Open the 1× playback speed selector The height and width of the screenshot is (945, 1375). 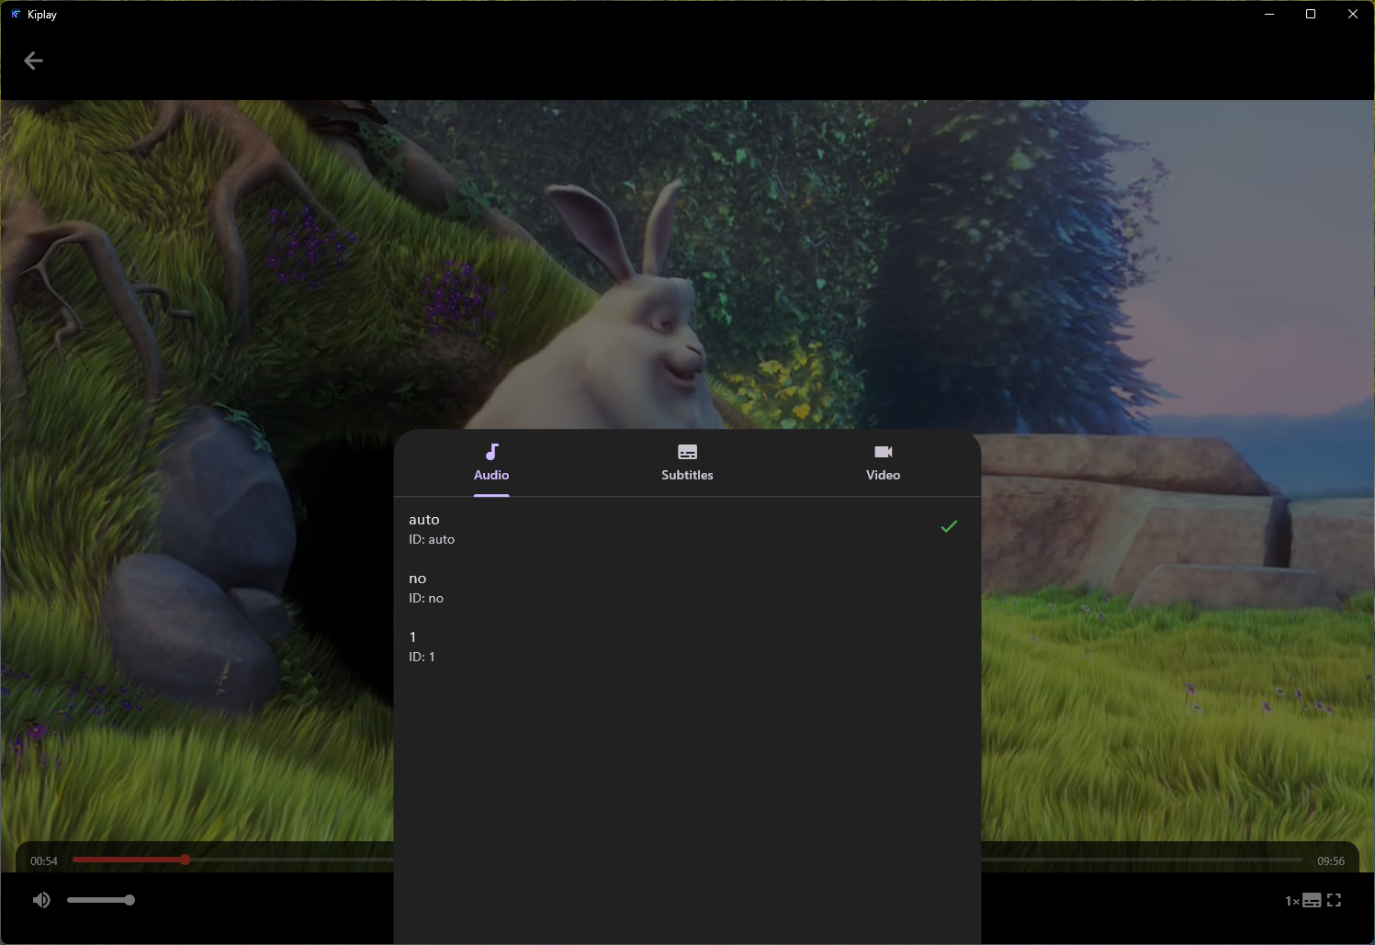point(1290,901)
